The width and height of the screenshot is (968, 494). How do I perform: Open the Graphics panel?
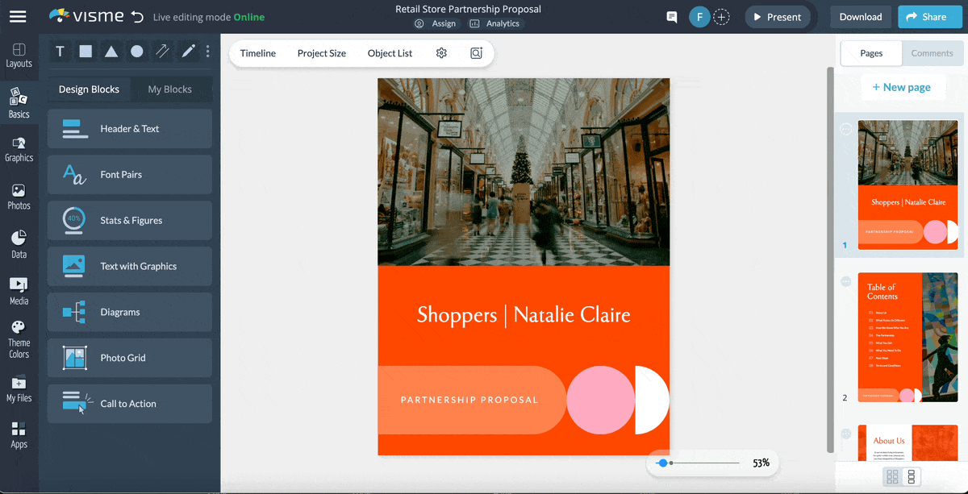19,150
